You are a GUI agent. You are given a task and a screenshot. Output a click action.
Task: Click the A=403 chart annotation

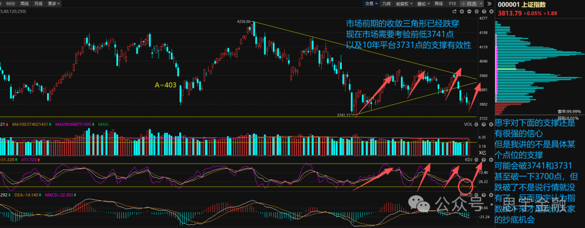165,85
